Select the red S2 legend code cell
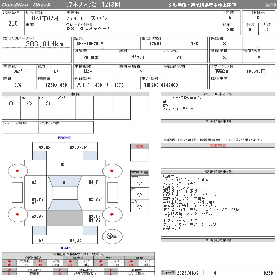277x277 pixels. [101, 265]
